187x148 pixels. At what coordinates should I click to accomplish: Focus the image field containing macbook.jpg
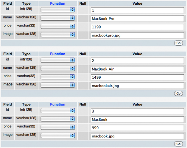click(x=137, y=136)
